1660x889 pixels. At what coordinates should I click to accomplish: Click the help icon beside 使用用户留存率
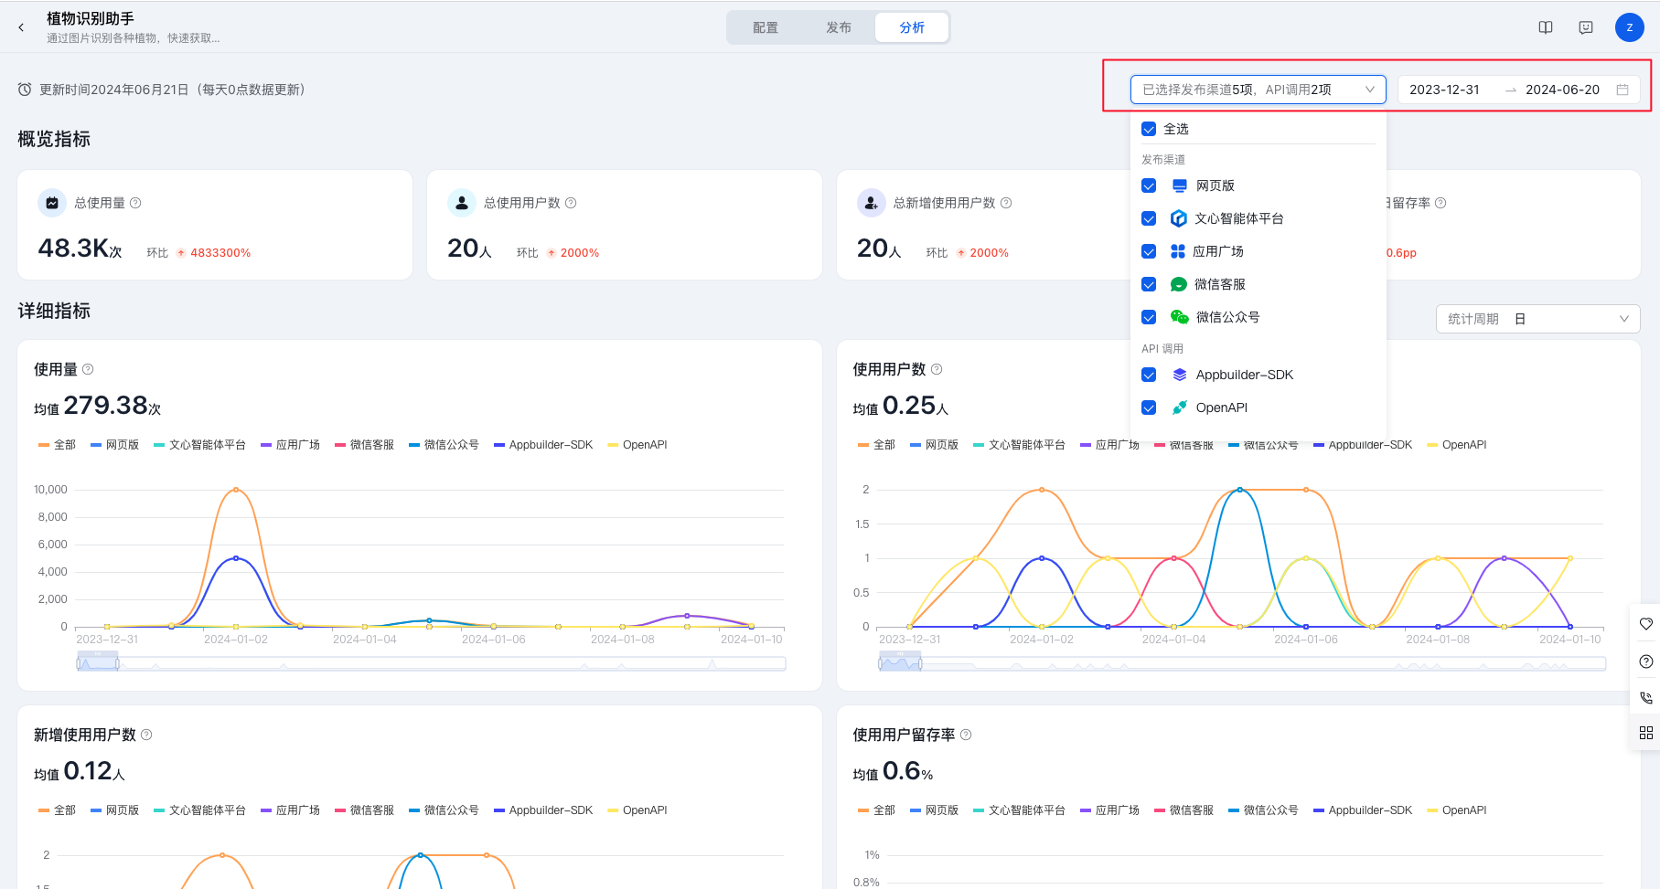click(966, 735)
